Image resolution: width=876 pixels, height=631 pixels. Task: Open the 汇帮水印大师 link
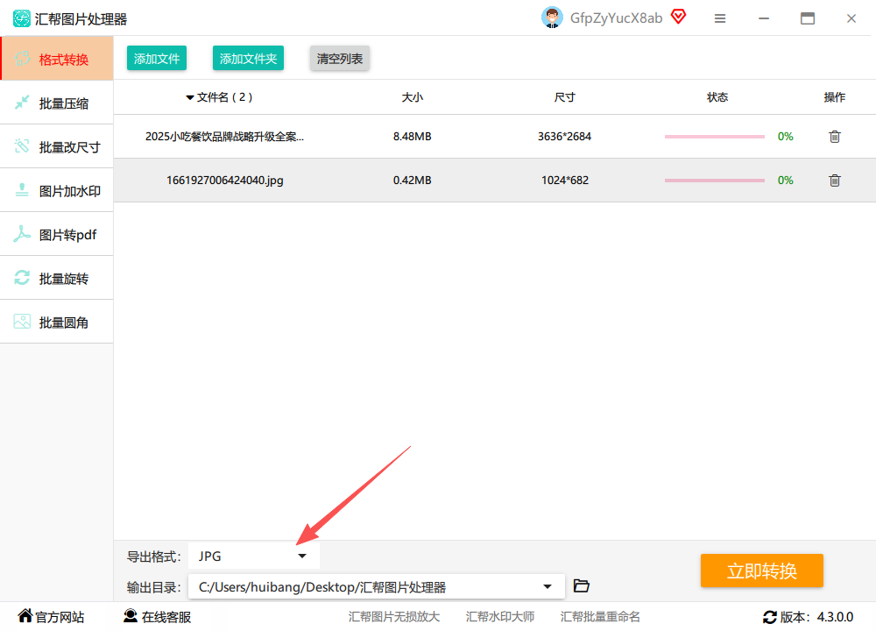[500, 616]
